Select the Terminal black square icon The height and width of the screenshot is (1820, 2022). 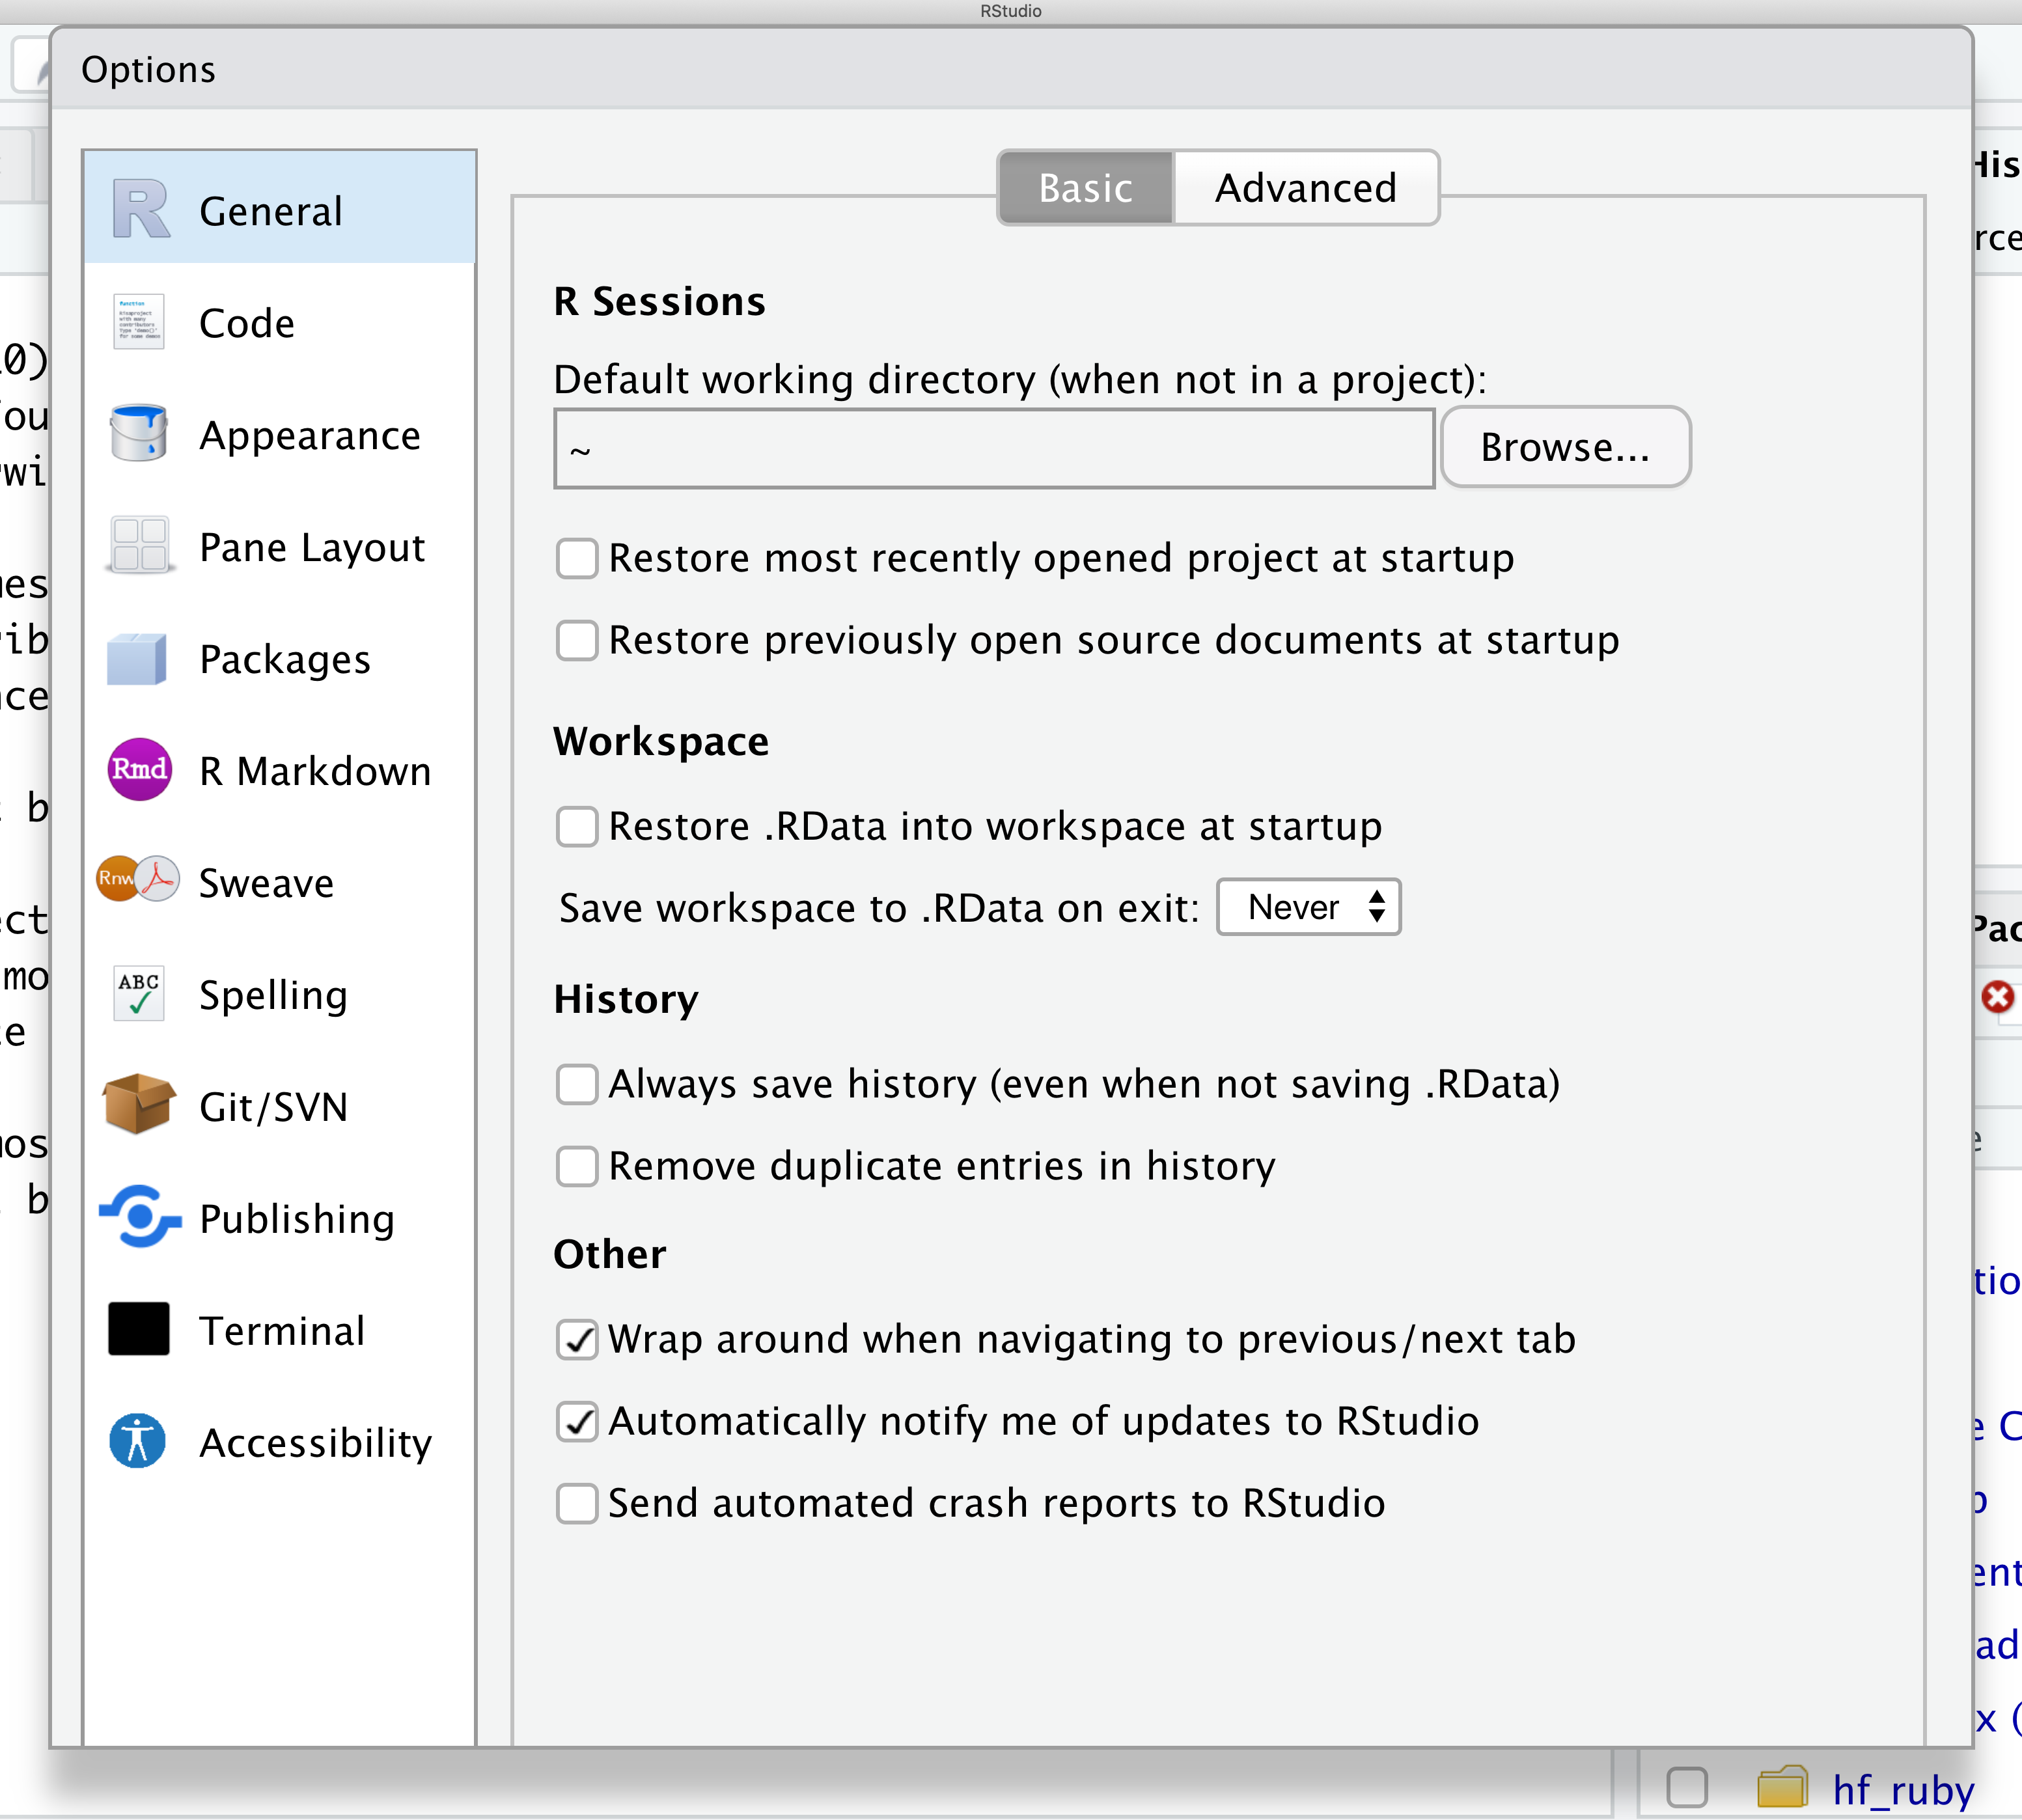[x=139, y=1329]
